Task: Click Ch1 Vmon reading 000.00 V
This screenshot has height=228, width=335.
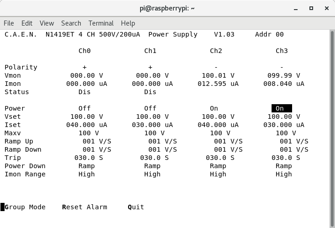Action: point(152,75)
